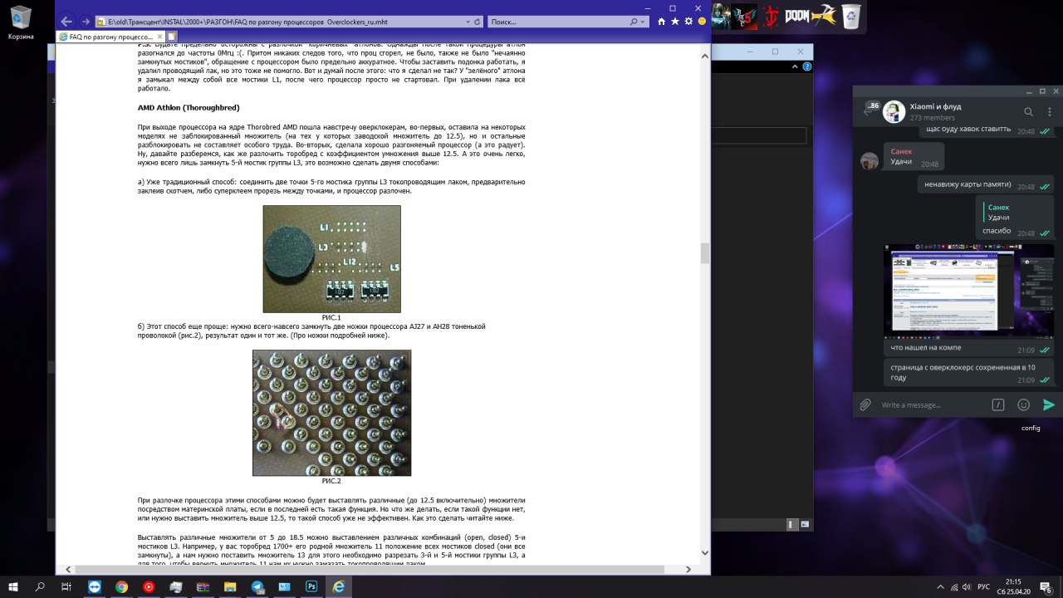This screenshot has height=598, width=1063.
Task: Open the bot commands slash icon
Action: [998, 405]
